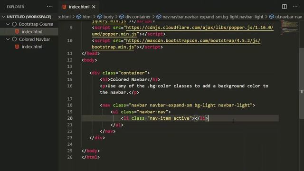Click the root folder circle icon beside Bootstrap Course
Viewport: 304px width, 171px height.
point(14,24)
